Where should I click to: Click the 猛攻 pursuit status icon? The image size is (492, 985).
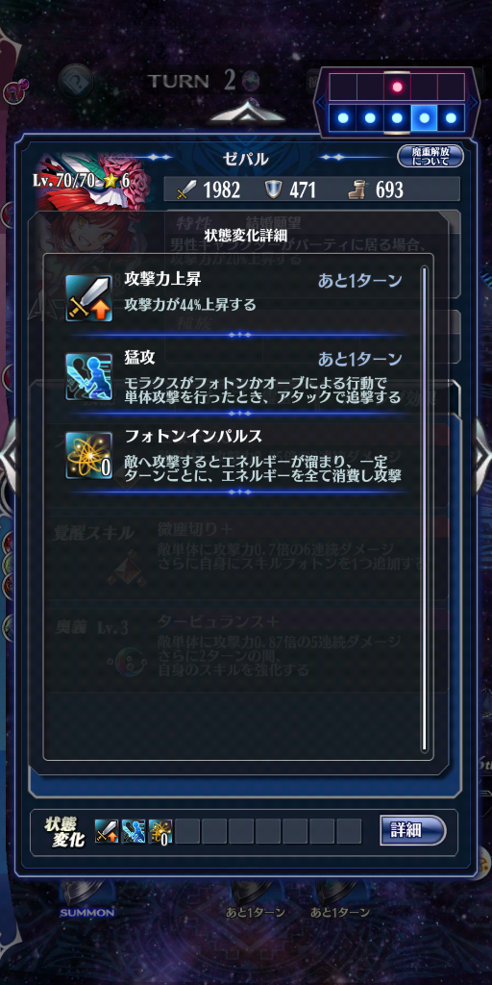tap(89, 376)
